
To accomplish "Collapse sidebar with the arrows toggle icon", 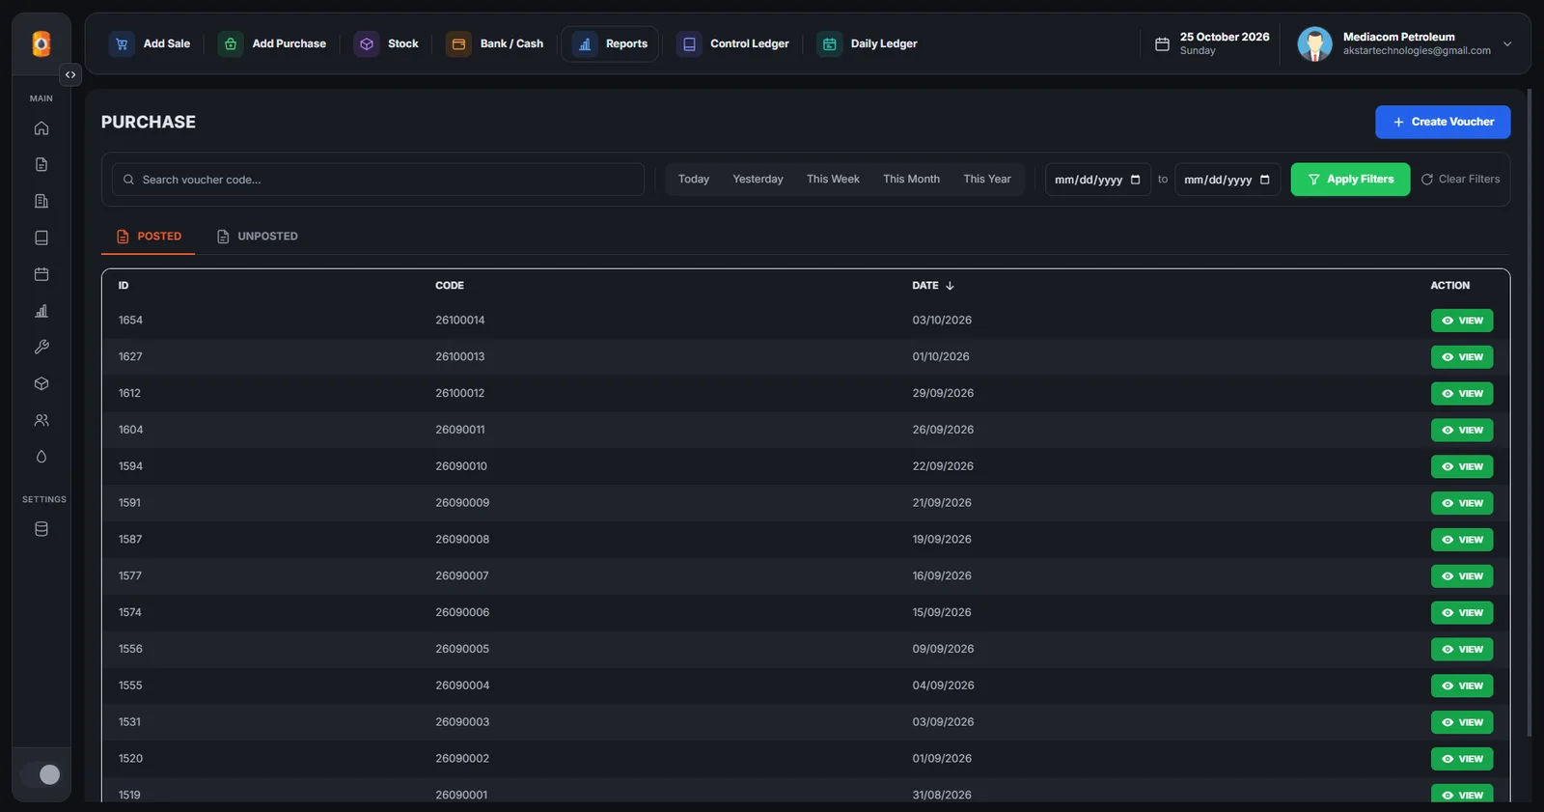I will (70, 74).
